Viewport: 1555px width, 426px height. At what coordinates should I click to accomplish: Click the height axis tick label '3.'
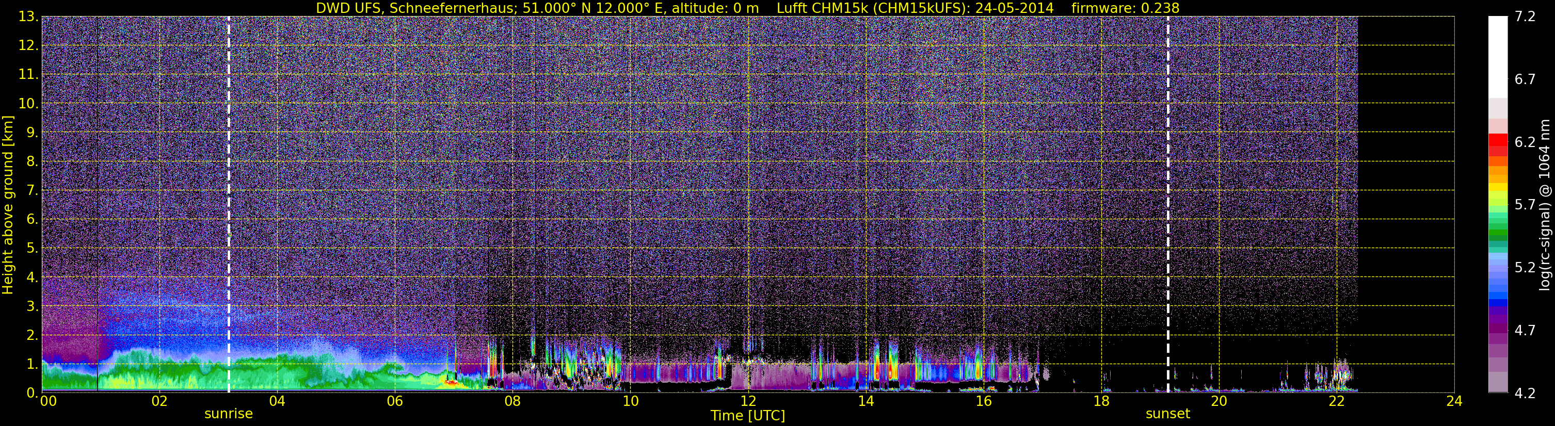pyautogui.click(x=33, y=306)
